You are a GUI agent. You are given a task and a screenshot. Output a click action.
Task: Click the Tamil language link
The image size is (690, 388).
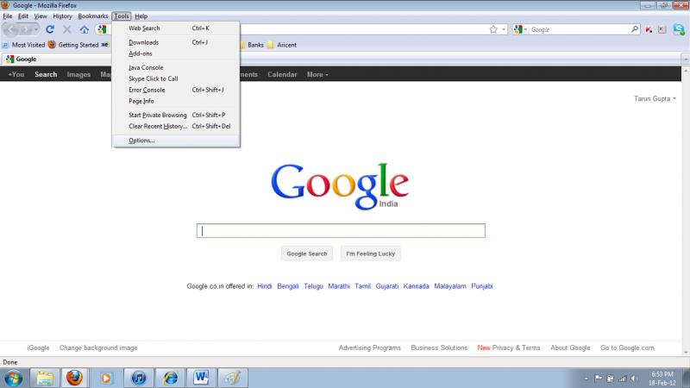[x=362, y=286]
